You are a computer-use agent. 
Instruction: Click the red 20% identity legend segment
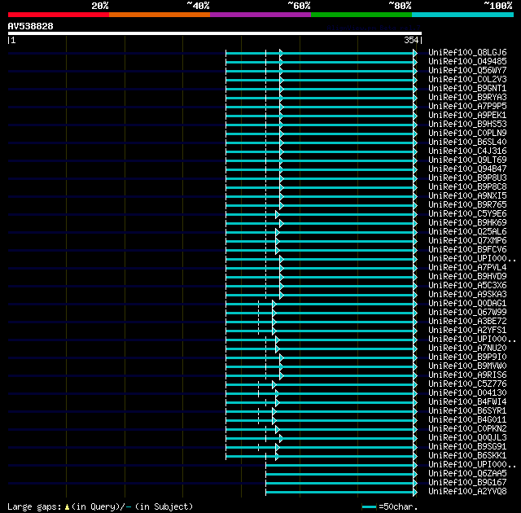(x=59, y=15)
